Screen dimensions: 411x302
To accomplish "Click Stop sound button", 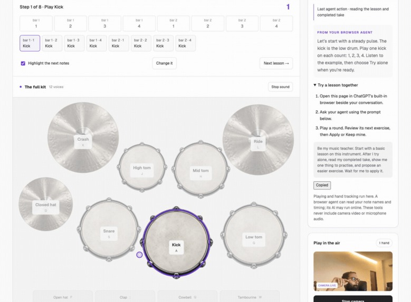I will coord(281,87).
